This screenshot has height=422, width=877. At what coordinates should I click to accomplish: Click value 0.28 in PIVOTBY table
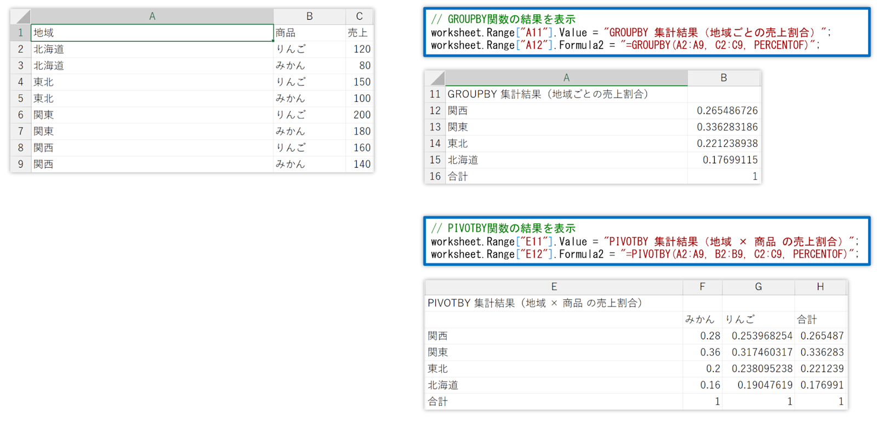coord(703,336)
